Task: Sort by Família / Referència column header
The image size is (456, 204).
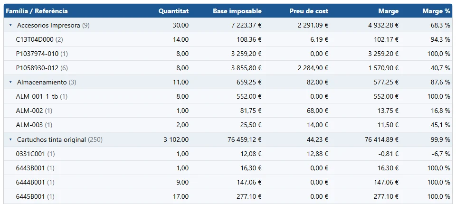Action: [37, 11]
